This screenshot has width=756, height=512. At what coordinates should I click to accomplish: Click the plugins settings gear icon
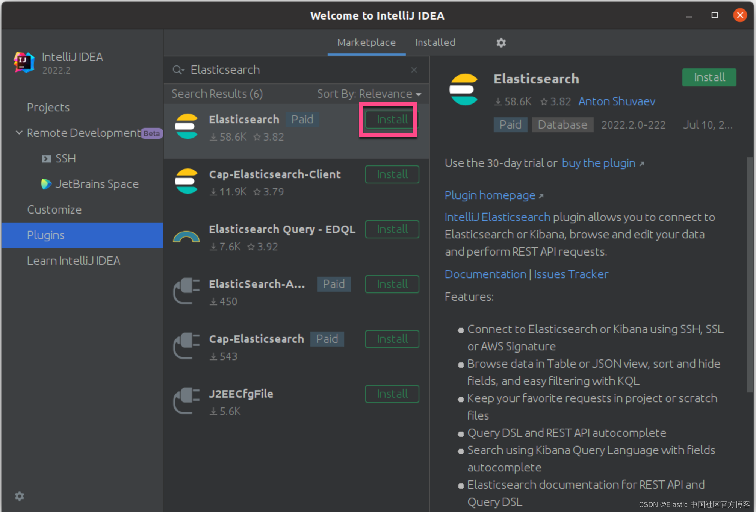[501, 43]
